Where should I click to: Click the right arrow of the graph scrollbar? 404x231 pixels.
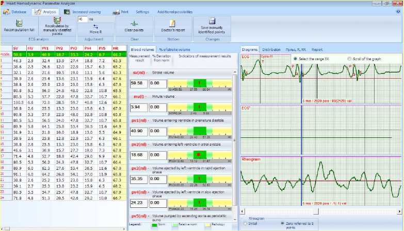(x=399, y=211)
